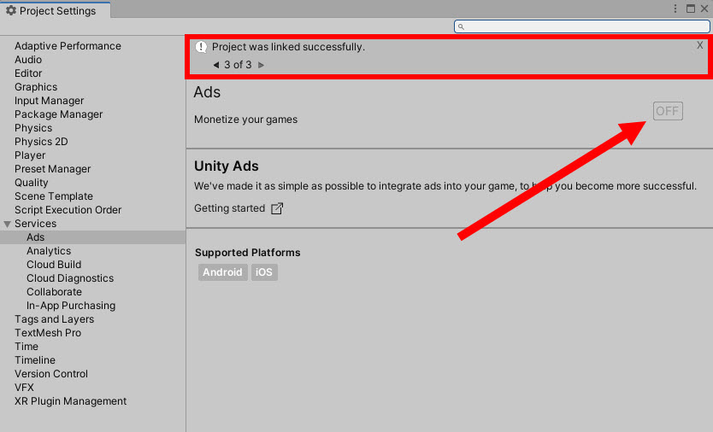Open XR Plugin Management settings
This screenshot has height=432, width=713.
[x=70, y=401]
